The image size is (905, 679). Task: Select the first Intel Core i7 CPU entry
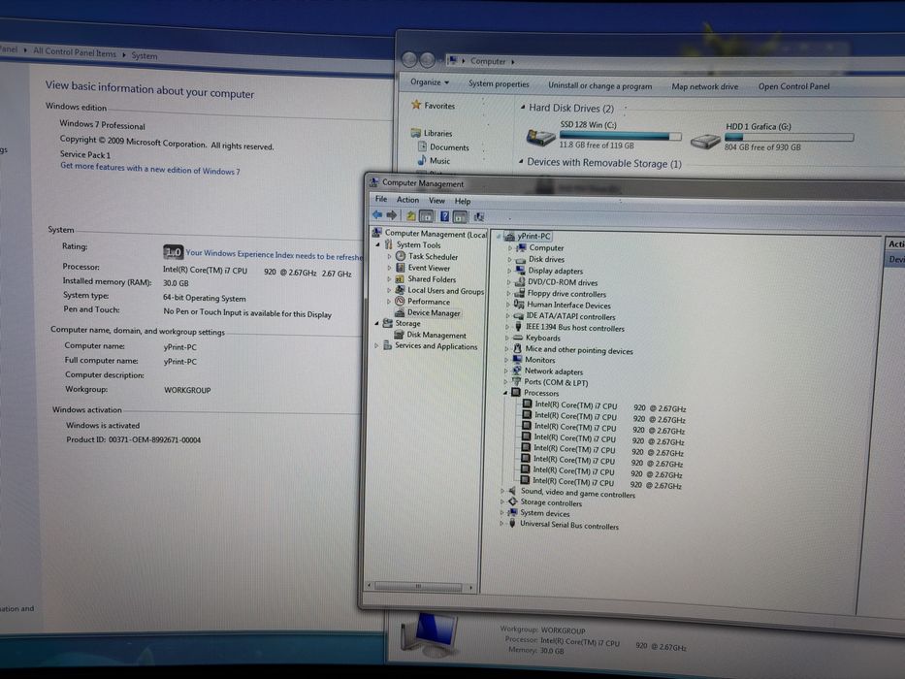pyautogui.click(x=609, y=406)
